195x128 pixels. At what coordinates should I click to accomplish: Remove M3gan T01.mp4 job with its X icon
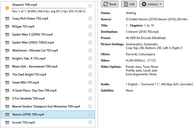pyautogui.click(x=90, y=26)
